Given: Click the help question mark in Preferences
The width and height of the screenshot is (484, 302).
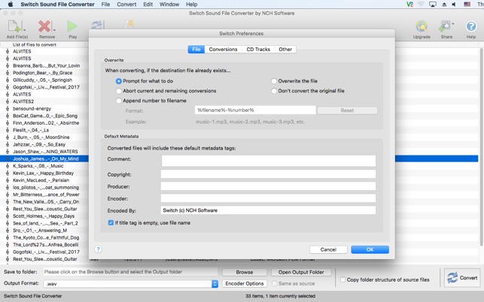Looking at the screenshot, I should (x=98, y=249).
